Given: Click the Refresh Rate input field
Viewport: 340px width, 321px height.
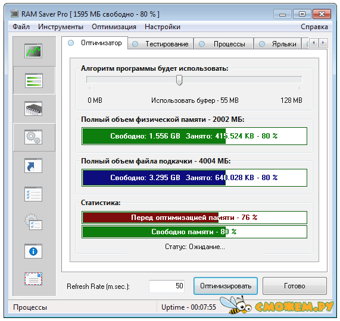Looking at the screenshot, I should pos(167,286).
